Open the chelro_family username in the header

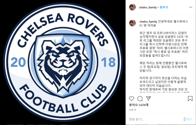(148, 8)
